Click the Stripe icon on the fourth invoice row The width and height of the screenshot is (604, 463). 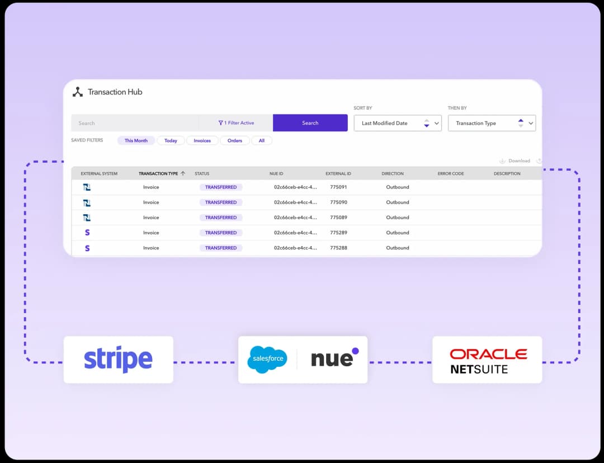click(x=87, y=233)
